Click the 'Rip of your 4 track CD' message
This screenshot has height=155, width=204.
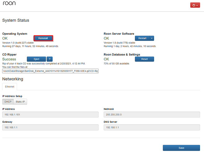point(44,64)
